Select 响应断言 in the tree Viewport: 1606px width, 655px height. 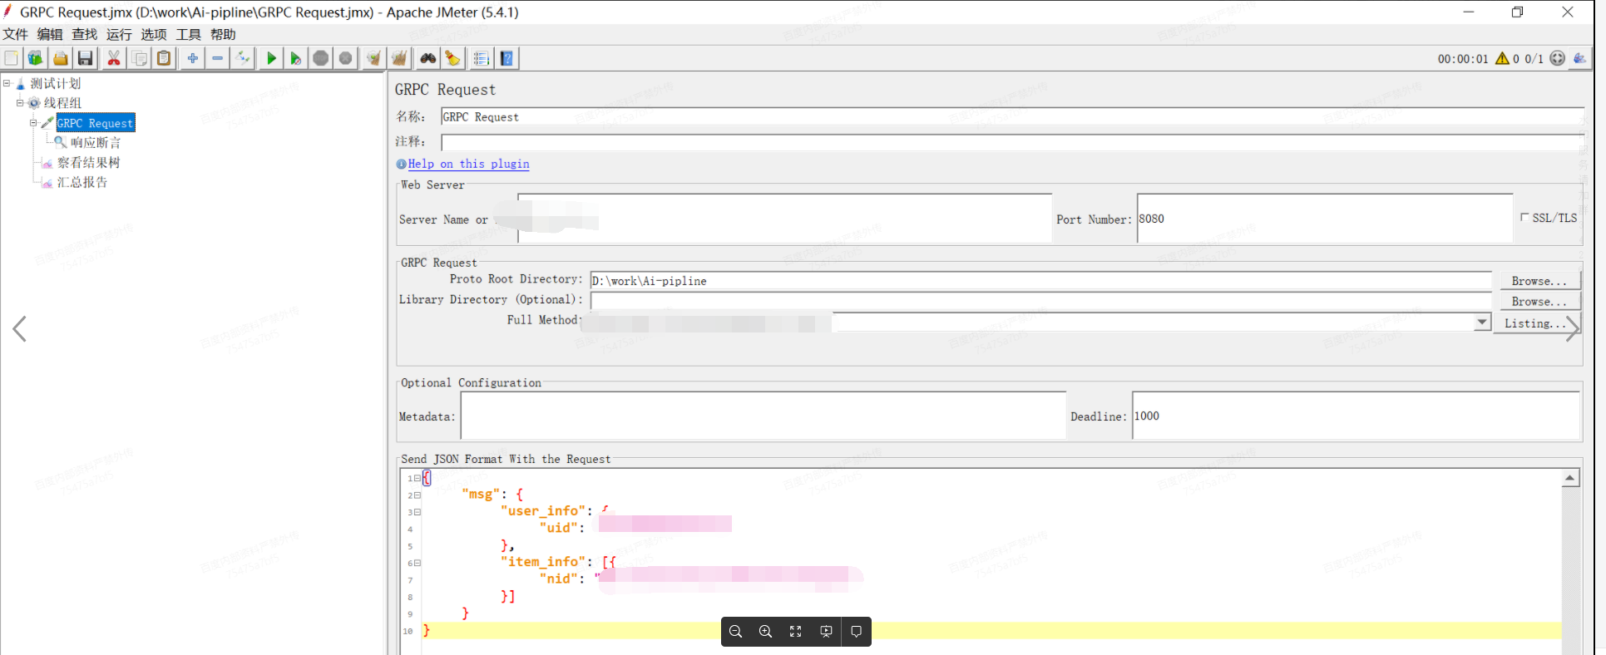coord(96,143)
